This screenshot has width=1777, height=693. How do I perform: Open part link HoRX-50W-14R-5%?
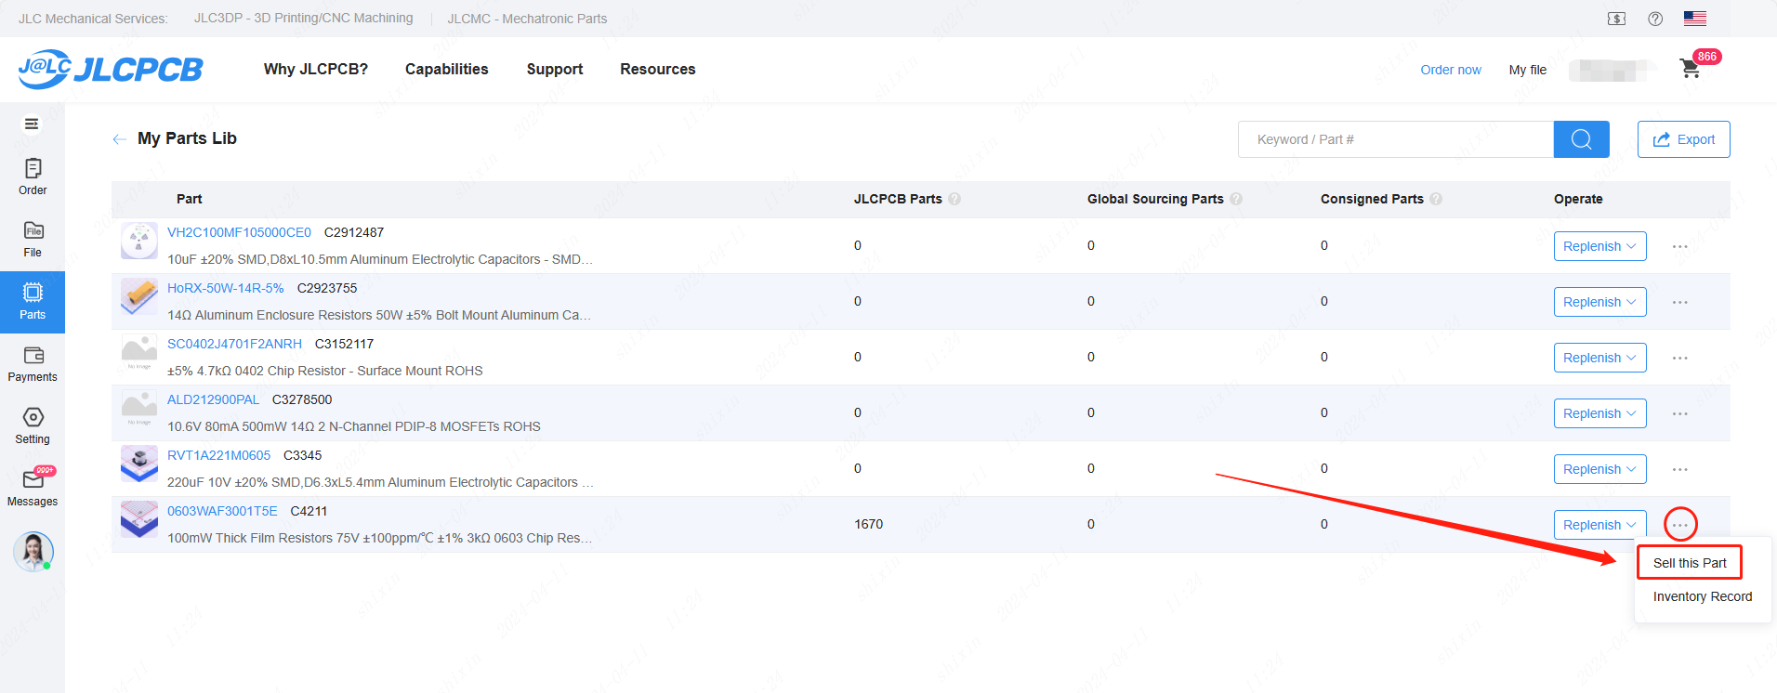226,288
